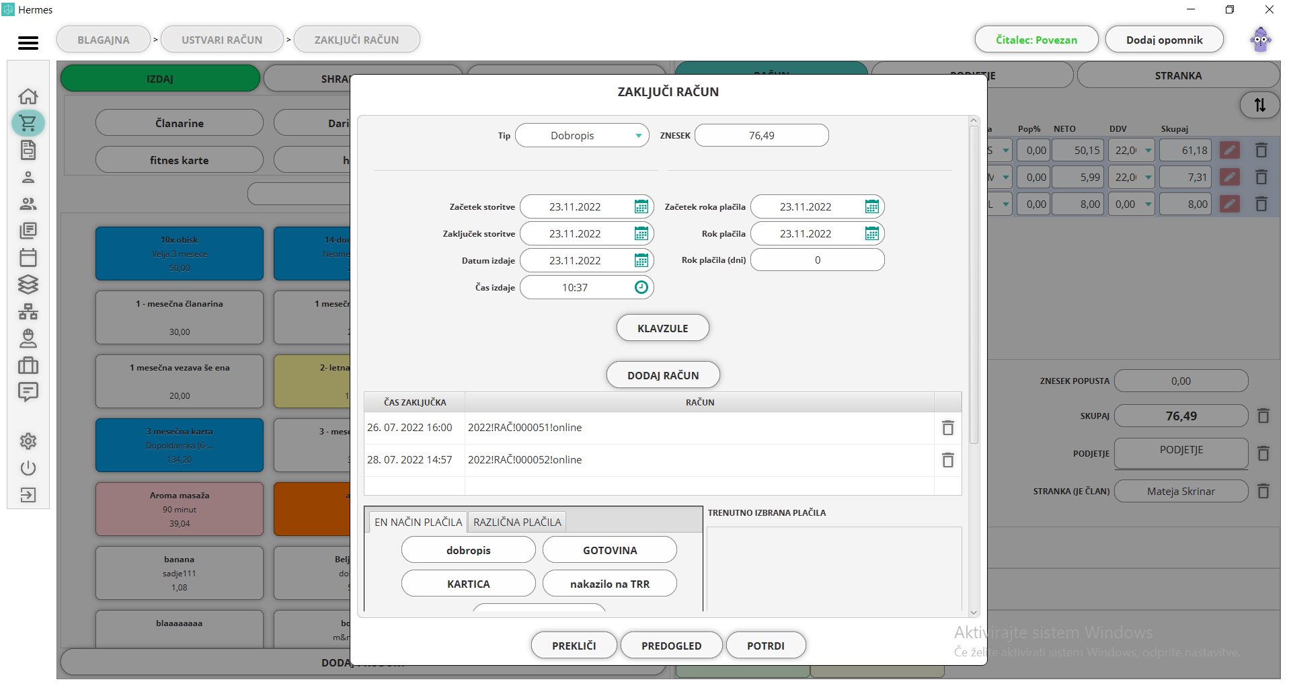
Task: Expand DDV dropdown in 7,31 row
Action: coord(1148,178)
